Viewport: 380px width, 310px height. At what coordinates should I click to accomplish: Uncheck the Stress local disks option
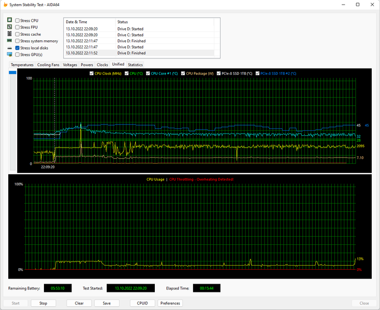pyautogui.click(x=18, y=48)
